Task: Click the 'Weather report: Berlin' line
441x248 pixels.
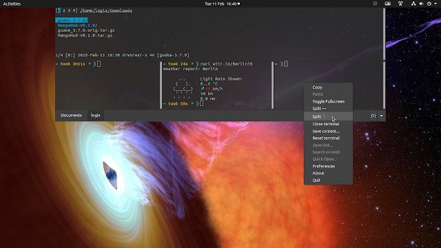Action: tap(190, 69)
